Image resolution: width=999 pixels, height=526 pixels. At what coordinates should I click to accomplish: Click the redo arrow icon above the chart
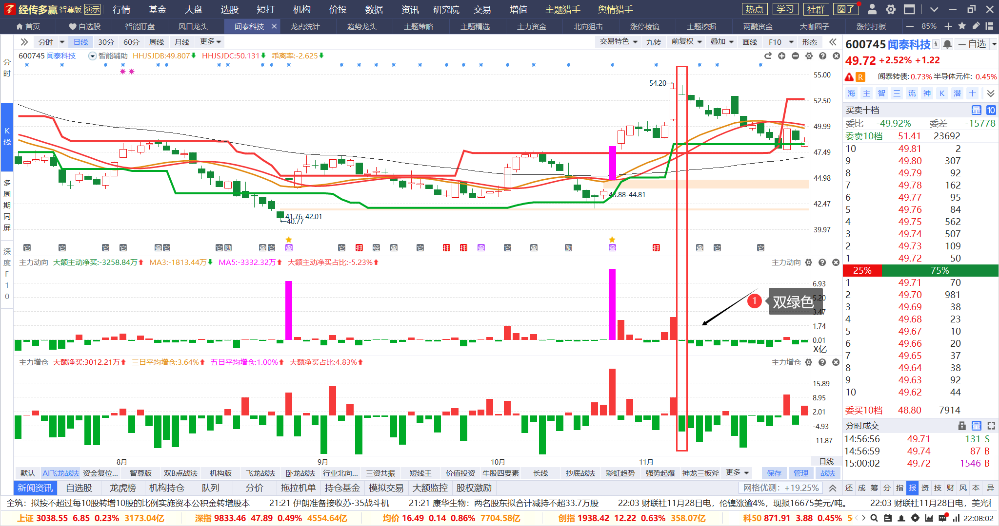click(x=768, y=56)
